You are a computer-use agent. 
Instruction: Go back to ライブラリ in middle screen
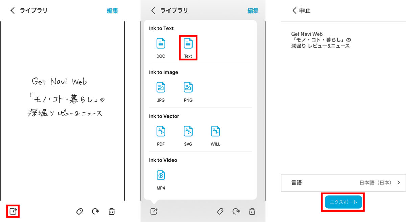click(169, 10)
